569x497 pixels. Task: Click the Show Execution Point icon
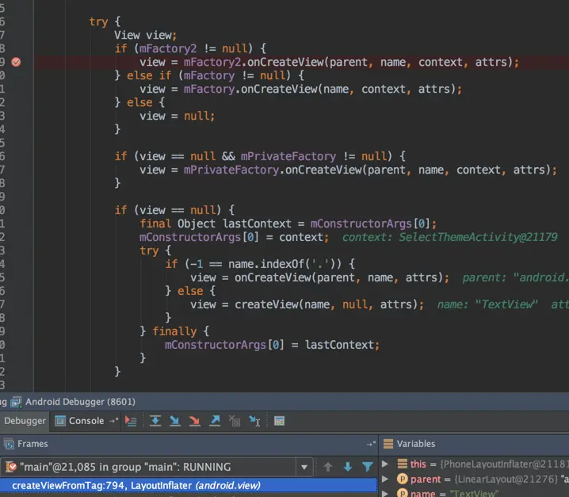click(131, 421)
